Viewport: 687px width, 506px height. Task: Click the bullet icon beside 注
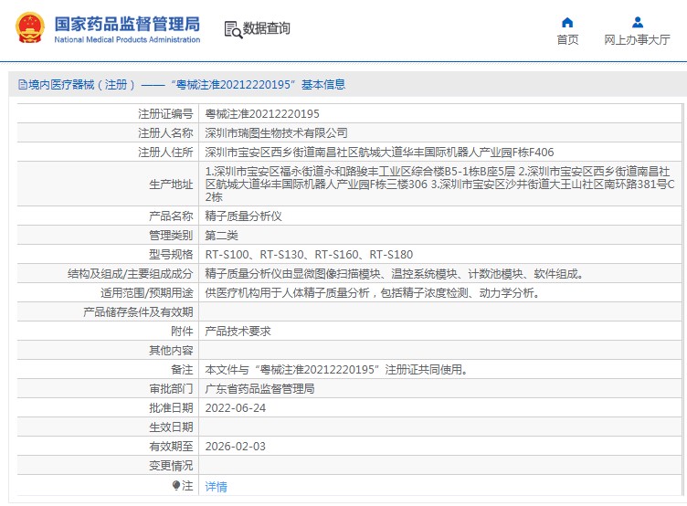[x=176, y=485]
